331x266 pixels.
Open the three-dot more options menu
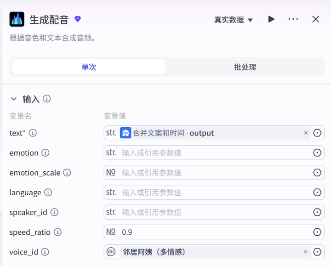pyautogui.click(x=293, y=19)
